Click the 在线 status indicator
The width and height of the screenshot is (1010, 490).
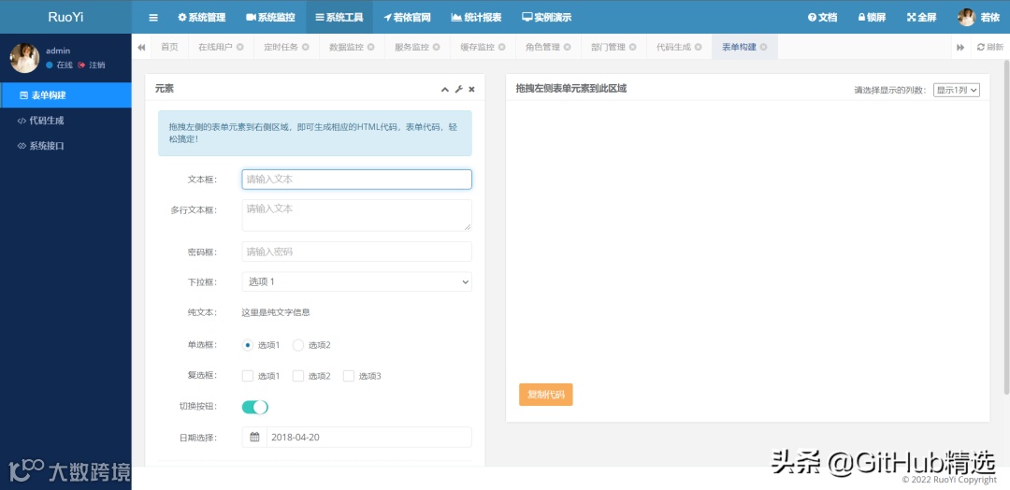click(59, 65)
